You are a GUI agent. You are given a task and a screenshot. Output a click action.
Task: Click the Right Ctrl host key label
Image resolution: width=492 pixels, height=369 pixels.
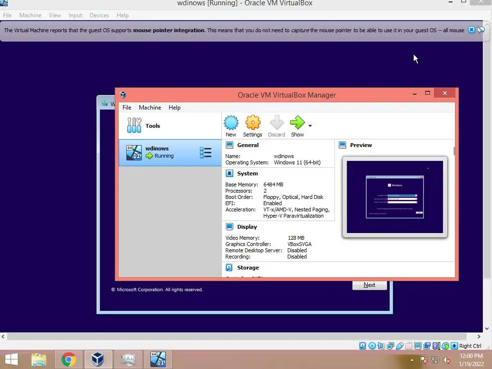point(470,346)
